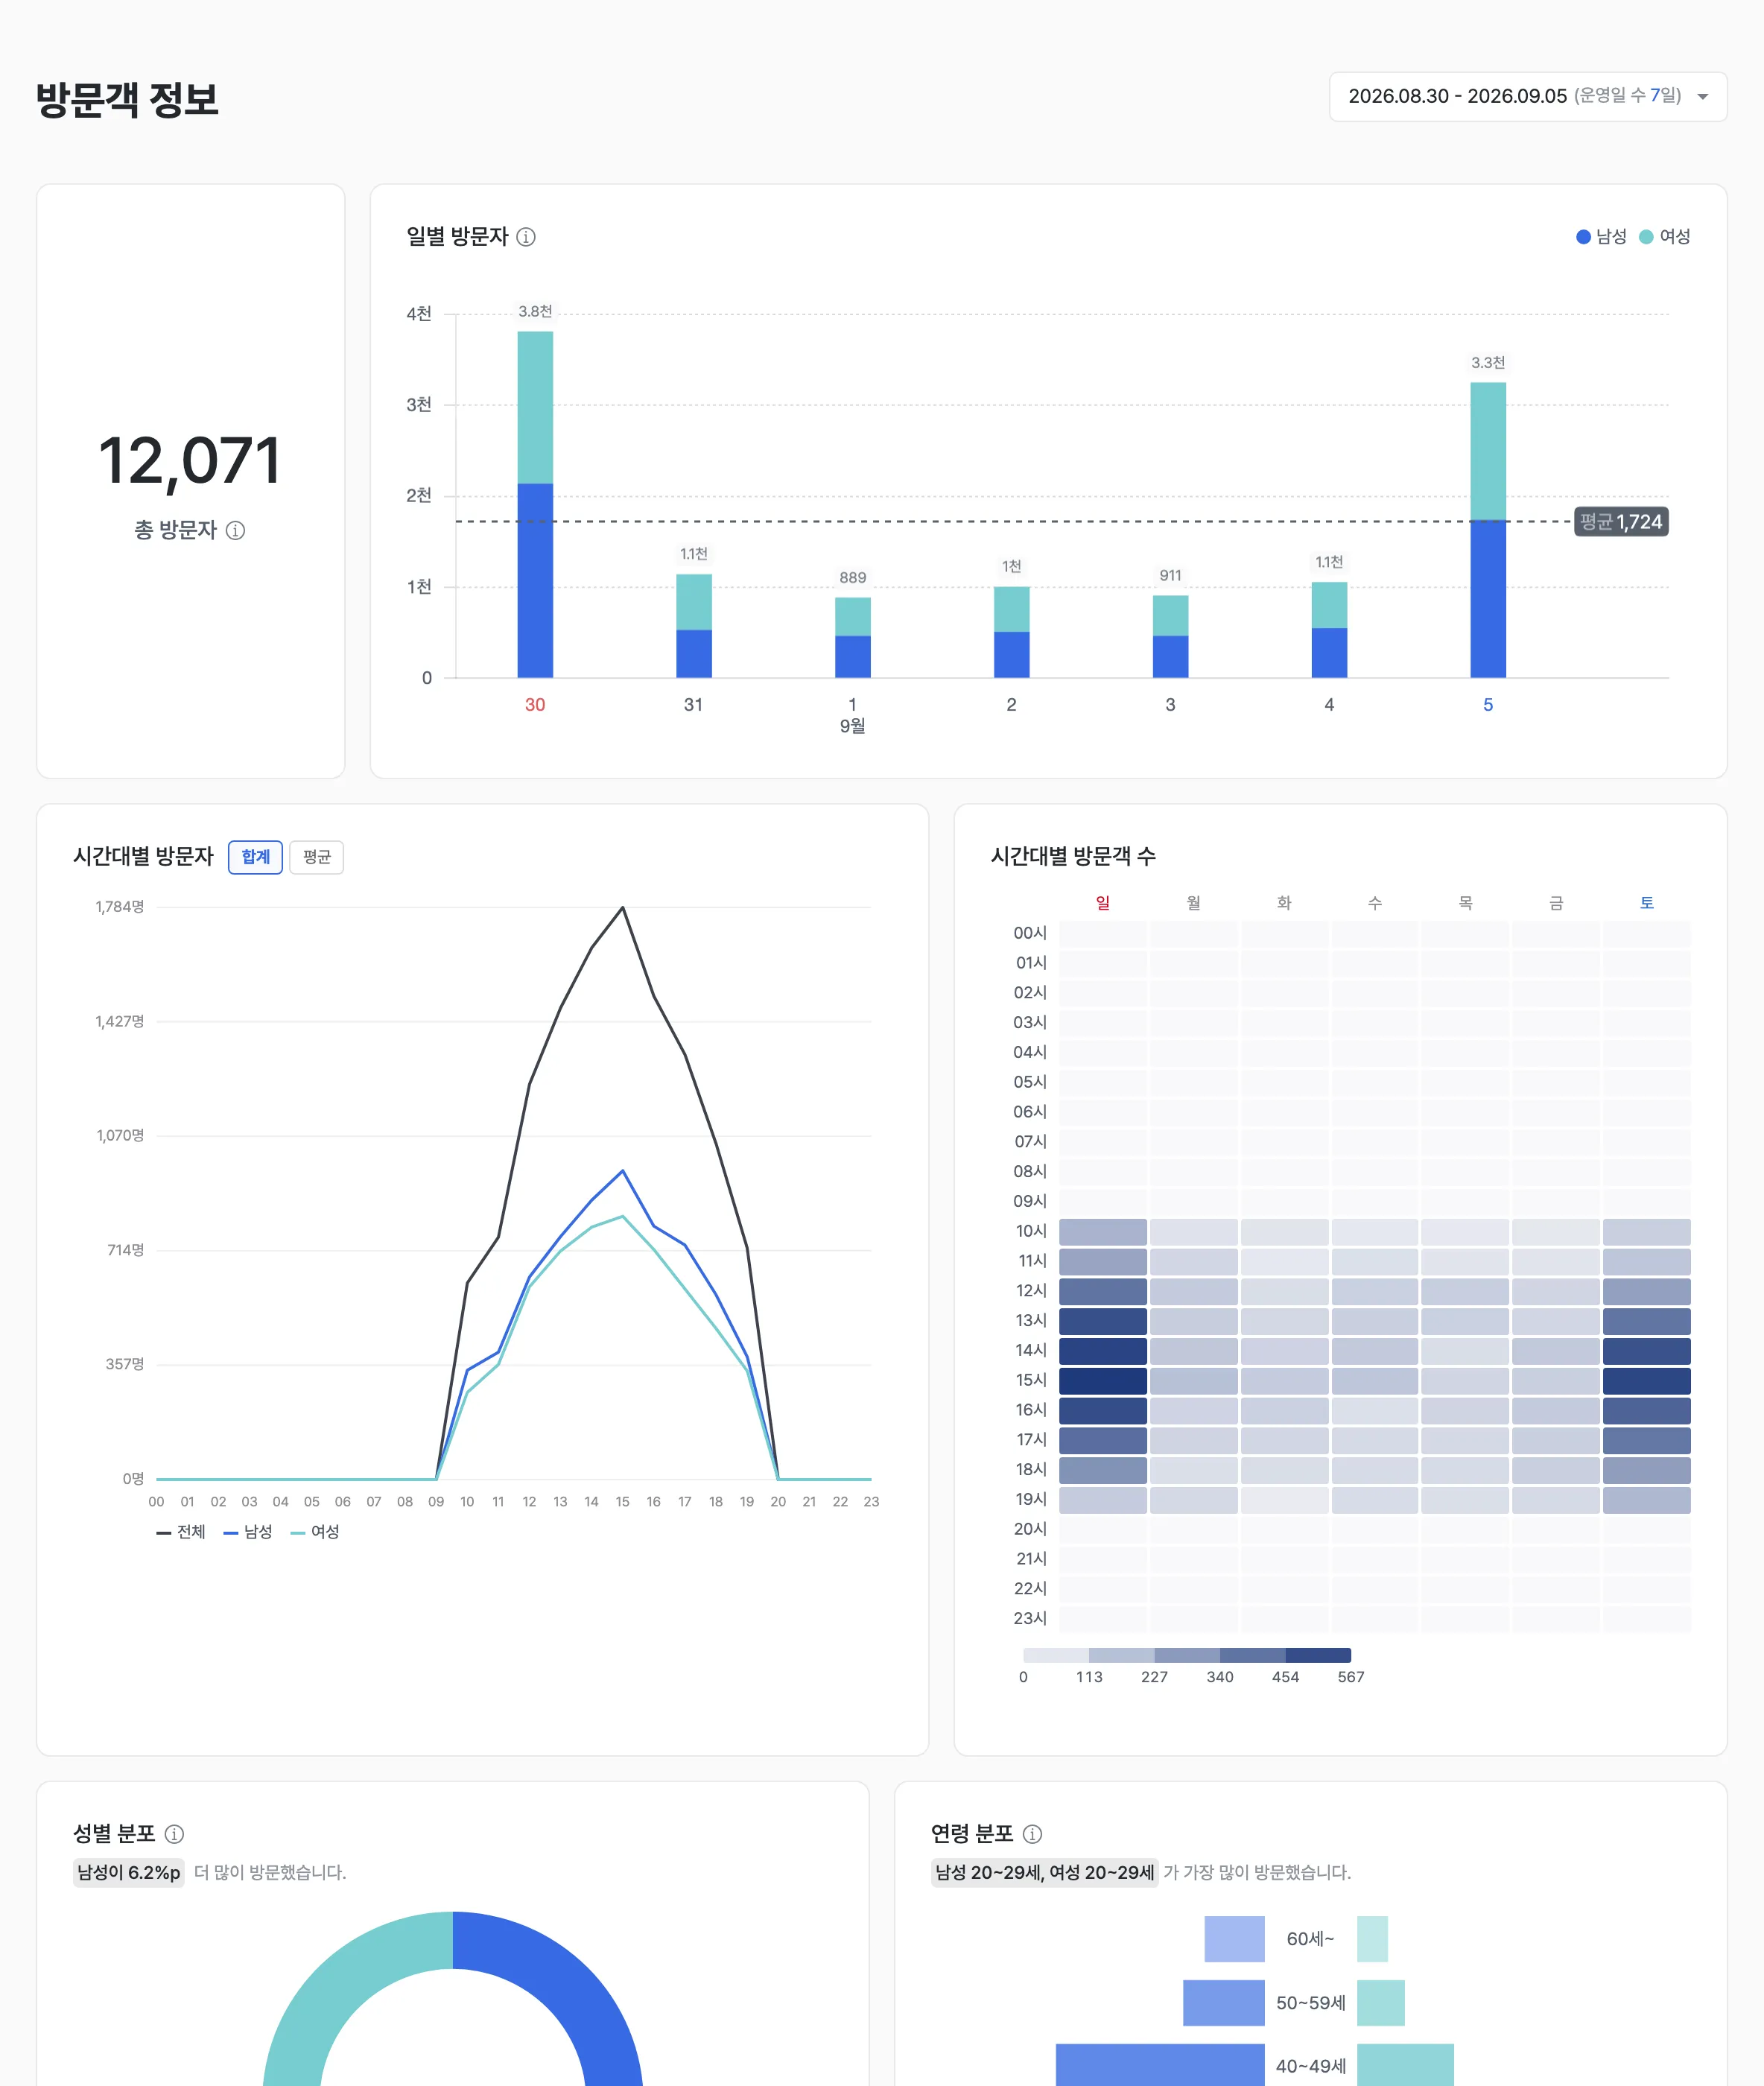The height and width of the screenshot is (2086, 1764).
Task: Click the 1,784명 y-axis label
Action: (120, 907)
